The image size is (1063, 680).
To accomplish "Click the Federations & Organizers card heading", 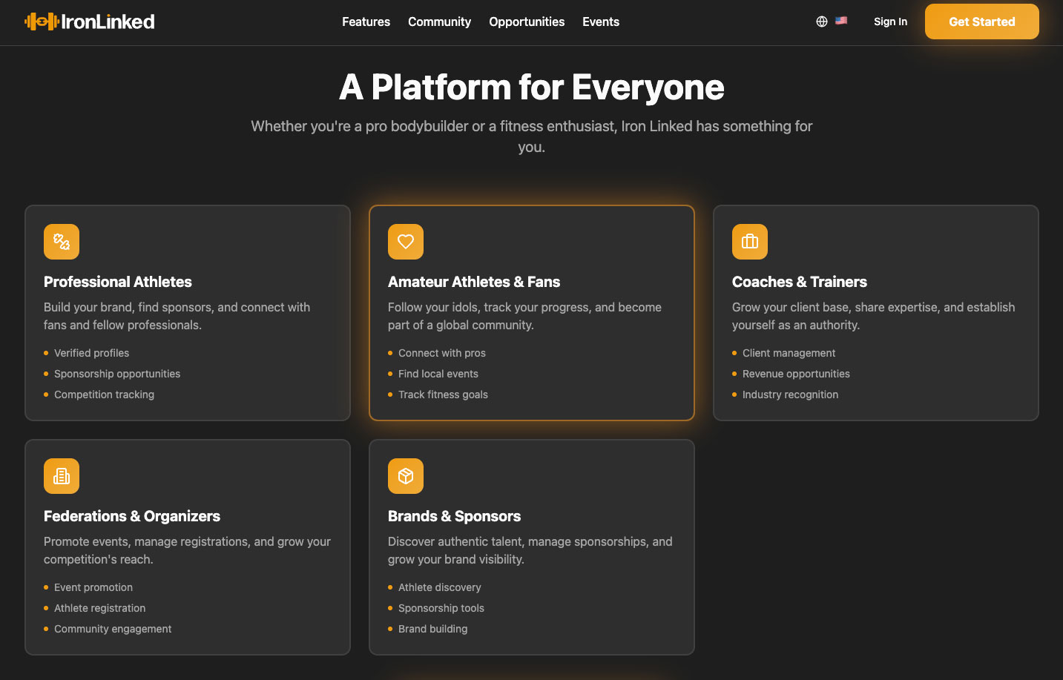I will (132, 516).
